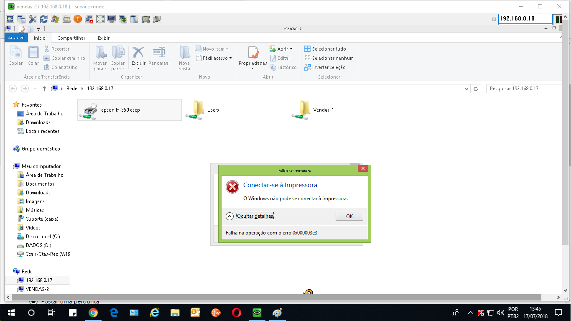Viewport: 571px width, 321px height.
Task: Open Windows Start menu
Action: [x=10, y=312]
